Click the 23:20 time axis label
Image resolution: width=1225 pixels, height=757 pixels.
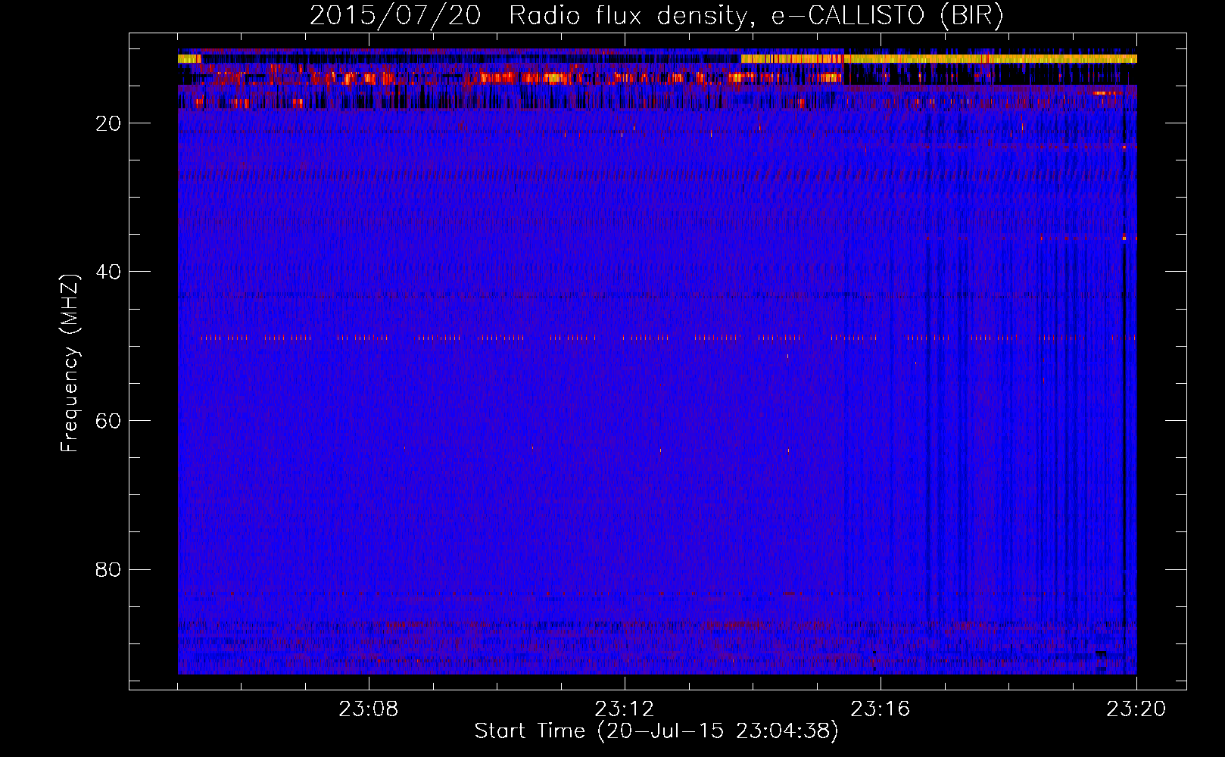(x=1136, y=709)
